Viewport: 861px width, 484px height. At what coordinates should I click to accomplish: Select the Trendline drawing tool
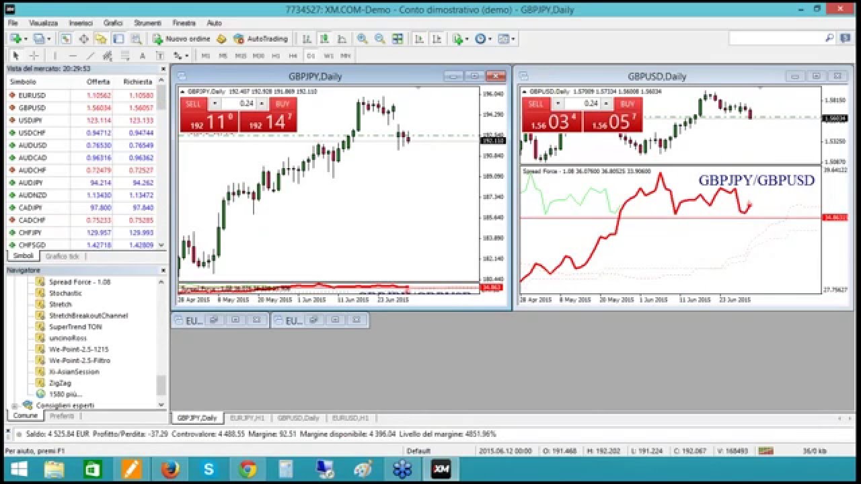pyautogui.click(x=90, y=56)
